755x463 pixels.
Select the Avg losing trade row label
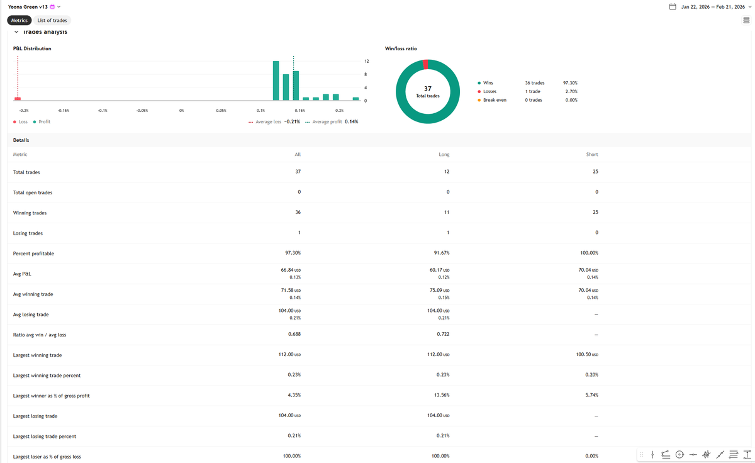pos(31,315)
